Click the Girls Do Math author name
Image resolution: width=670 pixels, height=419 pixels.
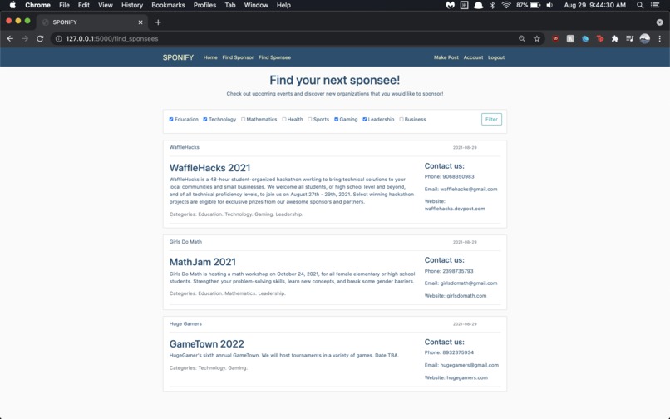[185, 242]
